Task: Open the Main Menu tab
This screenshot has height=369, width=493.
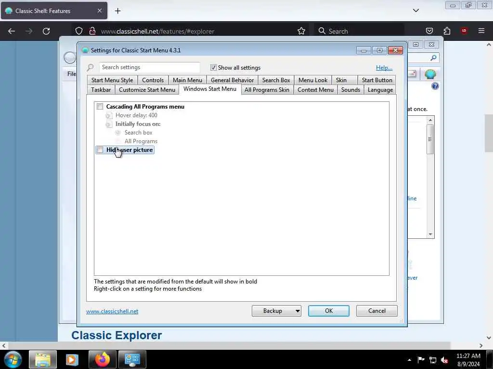Action: pos(187,80)
